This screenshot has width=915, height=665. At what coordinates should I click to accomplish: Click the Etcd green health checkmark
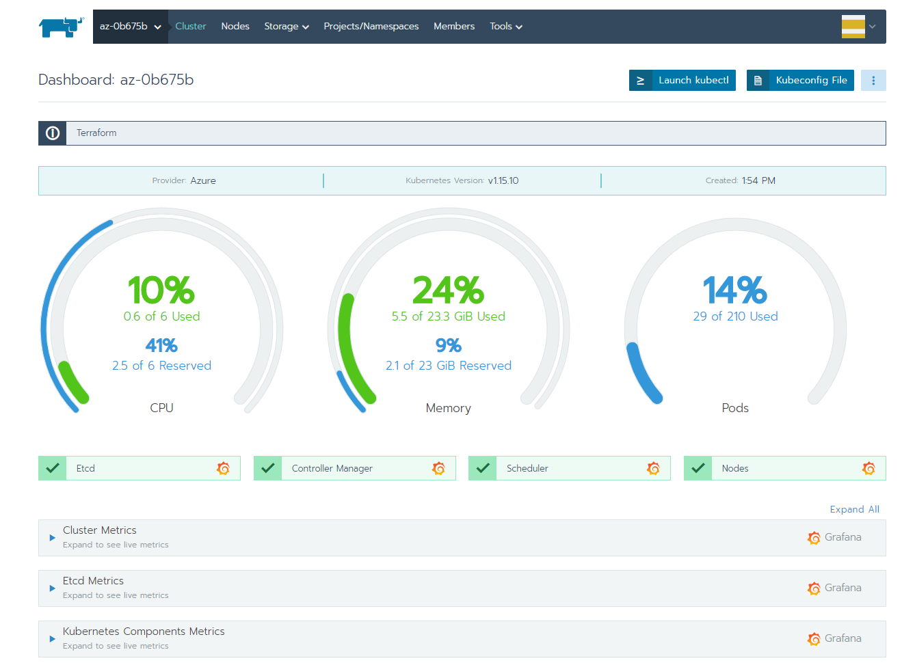pos(53,468)
